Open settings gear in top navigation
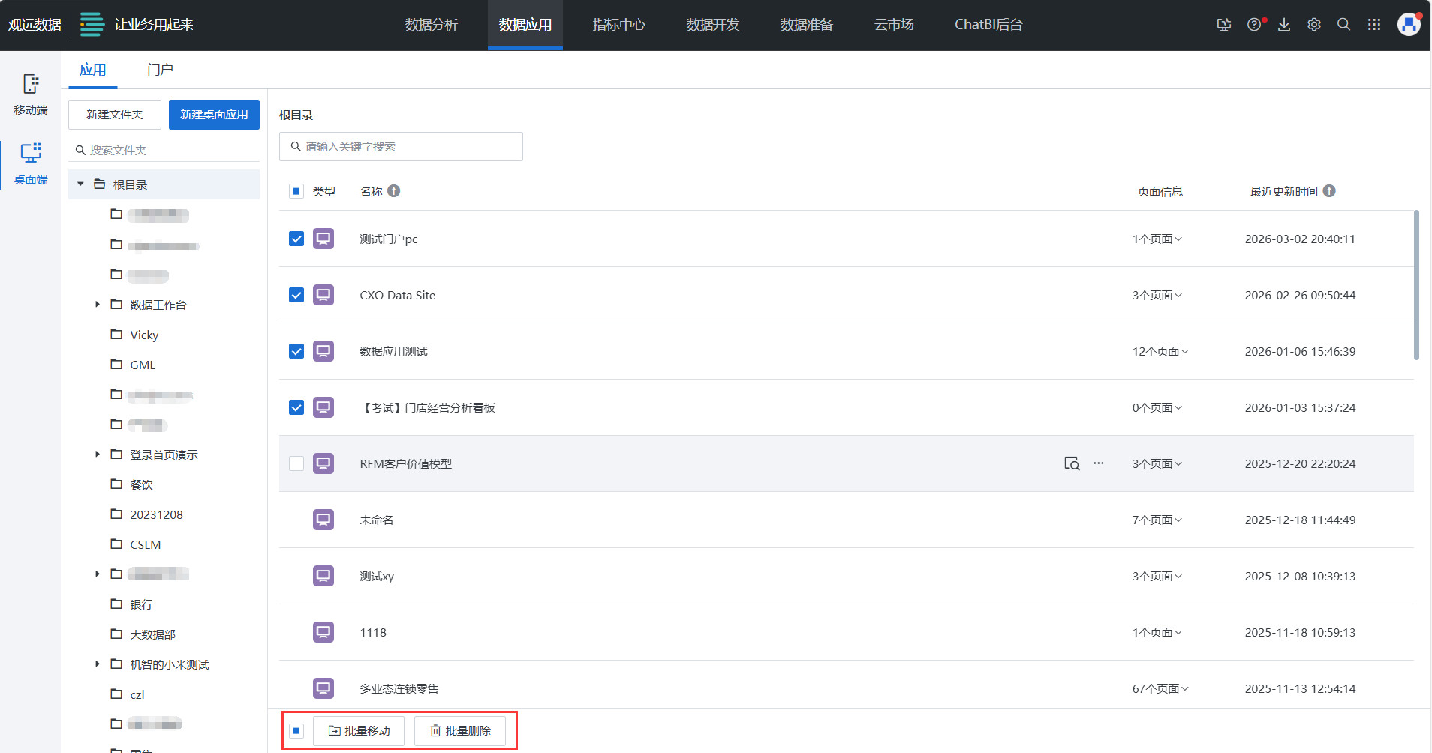The width and height of the screenshot is (1432, 753). (x=1314, y=25)
